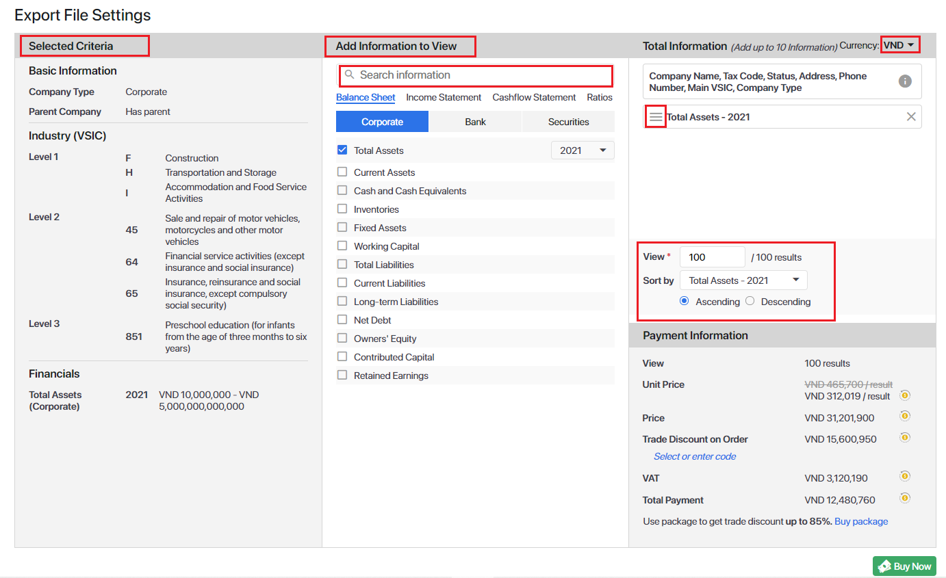Click the Buy Now button

(x=904, y=566)
